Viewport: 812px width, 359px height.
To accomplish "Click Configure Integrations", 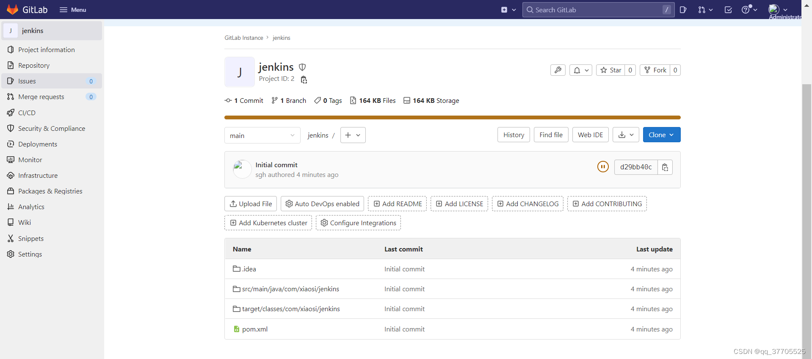I will click(x=358, y=223).
